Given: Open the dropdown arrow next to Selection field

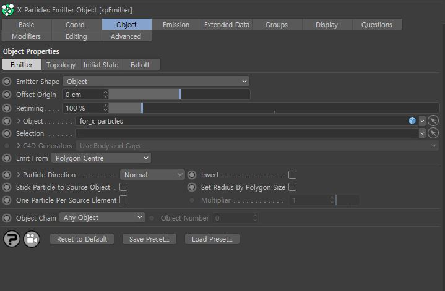Looking at the screenshot, I should tap(422, 133).
